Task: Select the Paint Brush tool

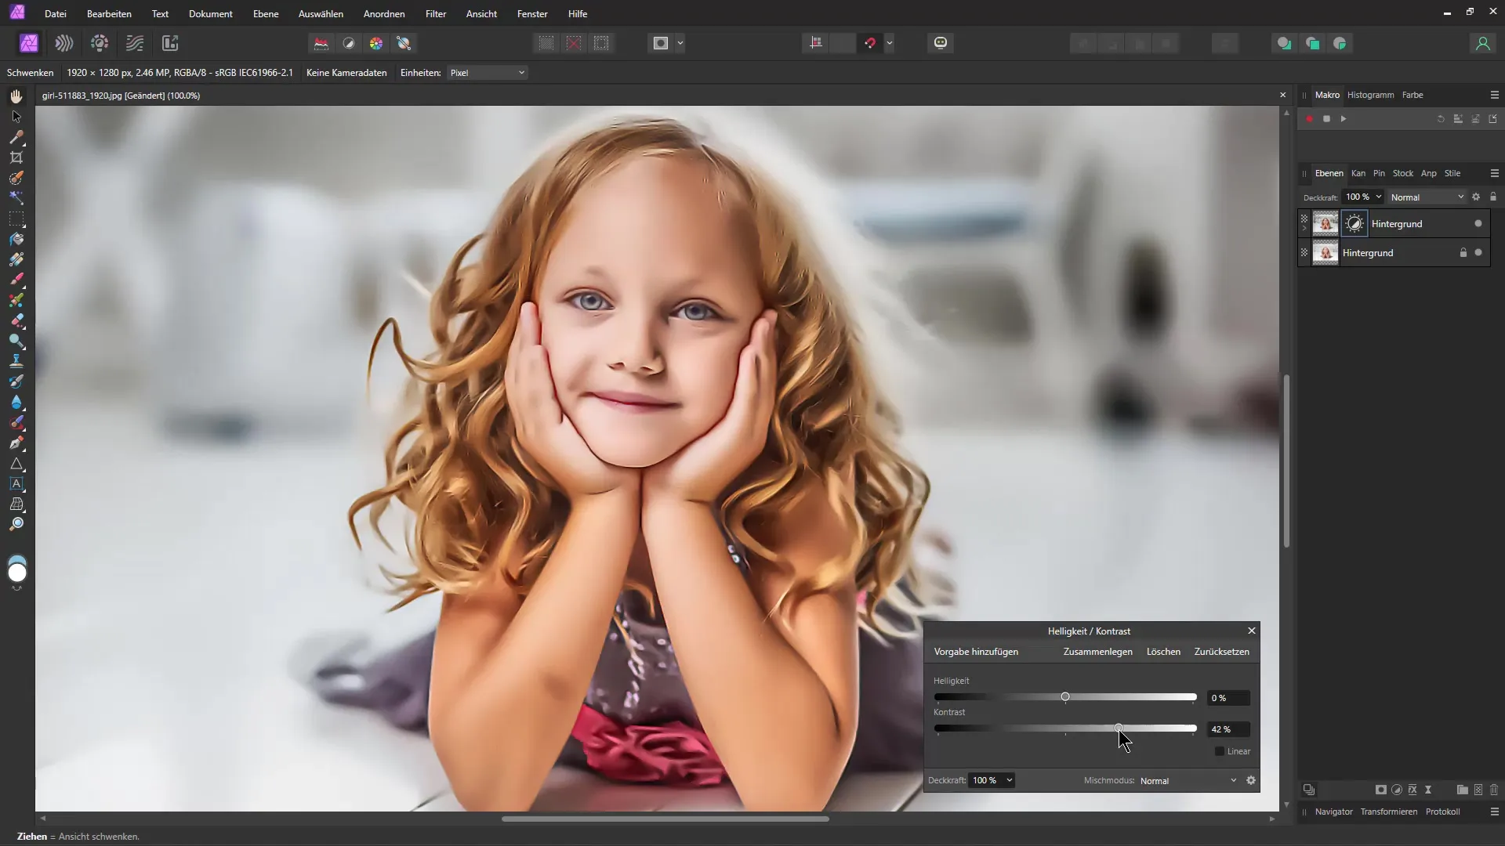Action: 16,280
